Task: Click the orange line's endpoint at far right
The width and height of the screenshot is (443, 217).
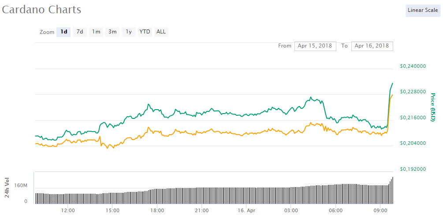Action: click(x=392, y=95)
